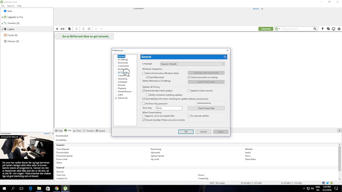The image size is (342, 192).
Task: Click the Infospace Search field
Action: [x=297, y=29]
